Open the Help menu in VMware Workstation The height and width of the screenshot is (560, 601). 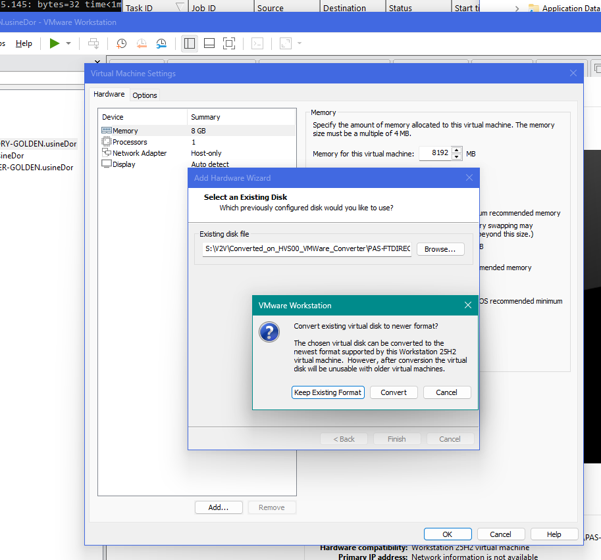tap(24, 43)
